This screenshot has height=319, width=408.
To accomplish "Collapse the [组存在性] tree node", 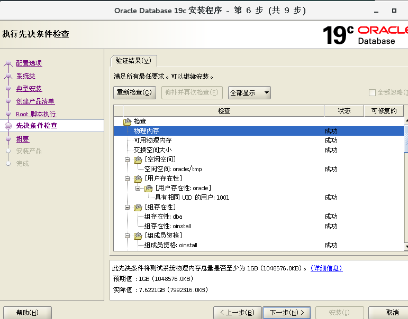I will coord(127,207).
